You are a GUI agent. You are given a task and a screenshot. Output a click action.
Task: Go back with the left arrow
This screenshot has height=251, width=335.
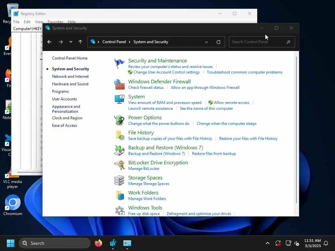(x=49, y=42)
